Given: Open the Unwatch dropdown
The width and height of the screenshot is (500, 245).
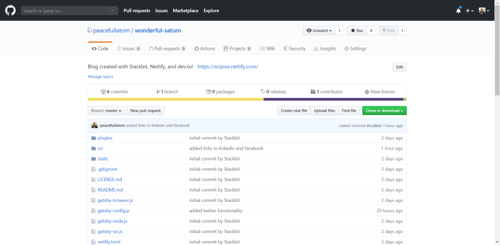Looking at the screenshot, I should point(319,31).
